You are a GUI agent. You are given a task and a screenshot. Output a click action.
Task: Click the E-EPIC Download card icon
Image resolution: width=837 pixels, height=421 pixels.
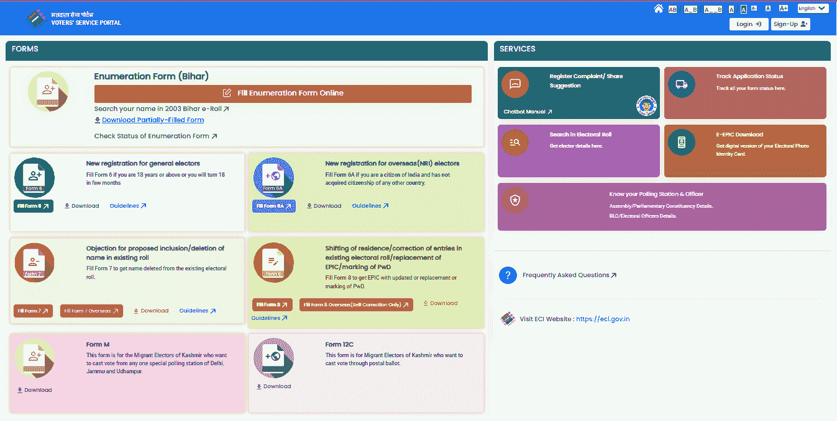[x=681, y=142]
